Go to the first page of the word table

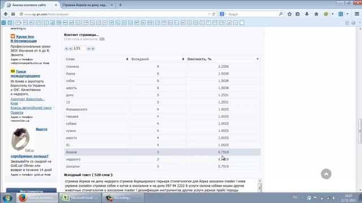point(66,48)
